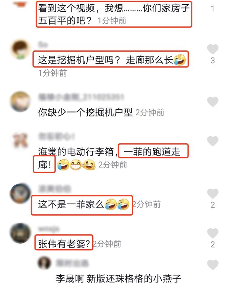Like the 张伟有老婆 comment
228x285 pixels.
213,233
